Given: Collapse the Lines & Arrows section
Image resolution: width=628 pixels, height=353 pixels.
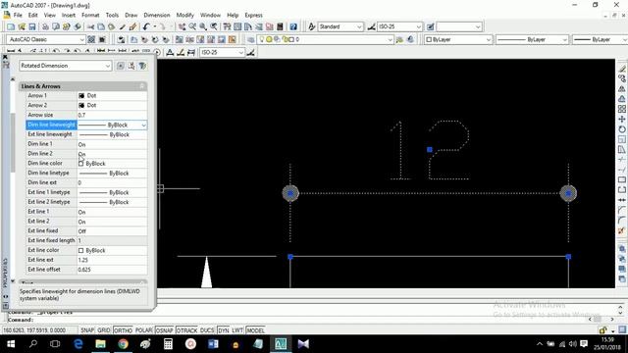Looking at the screenshot, I should [141, 86].
